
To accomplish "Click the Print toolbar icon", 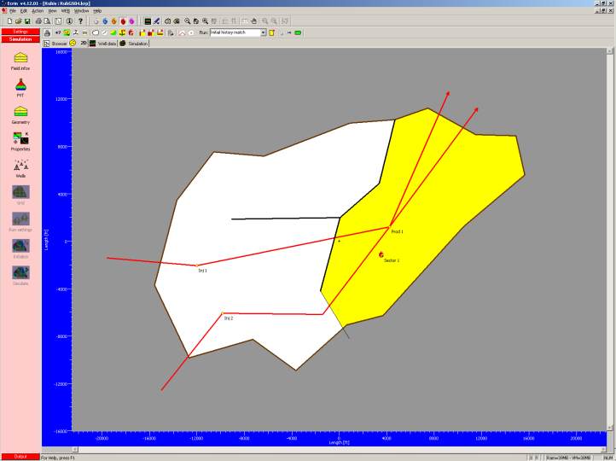I will [38, 20].
